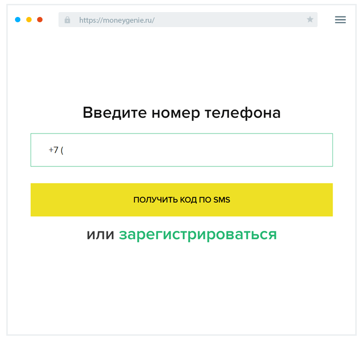Open the hamburger menu icon
The width and height of the screenshot is (363, 343).
(340, 20)
